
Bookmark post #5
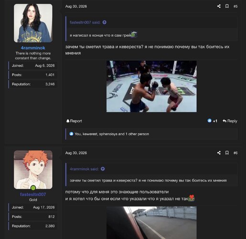pyautogui.click(x=227, y=6)
